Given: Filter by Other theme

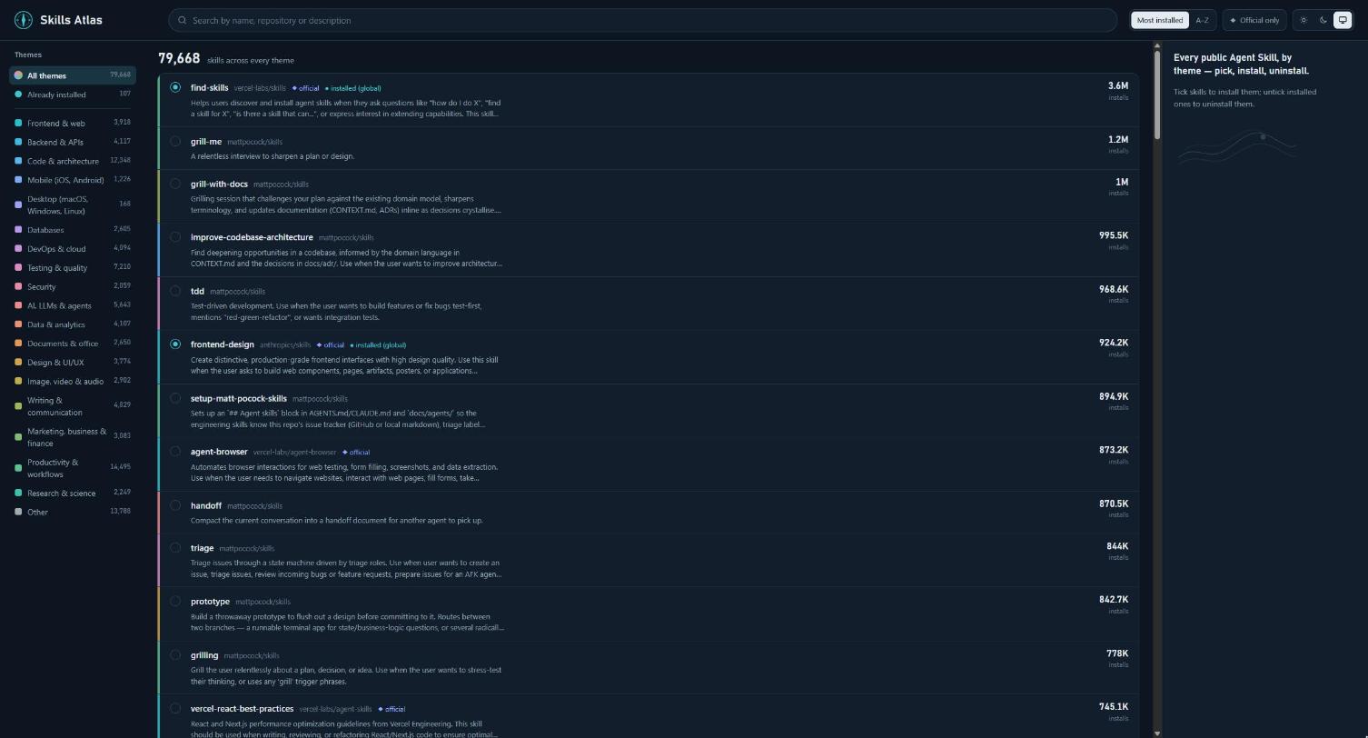Looking at the screenshot, I should click(x=73, y=512).
